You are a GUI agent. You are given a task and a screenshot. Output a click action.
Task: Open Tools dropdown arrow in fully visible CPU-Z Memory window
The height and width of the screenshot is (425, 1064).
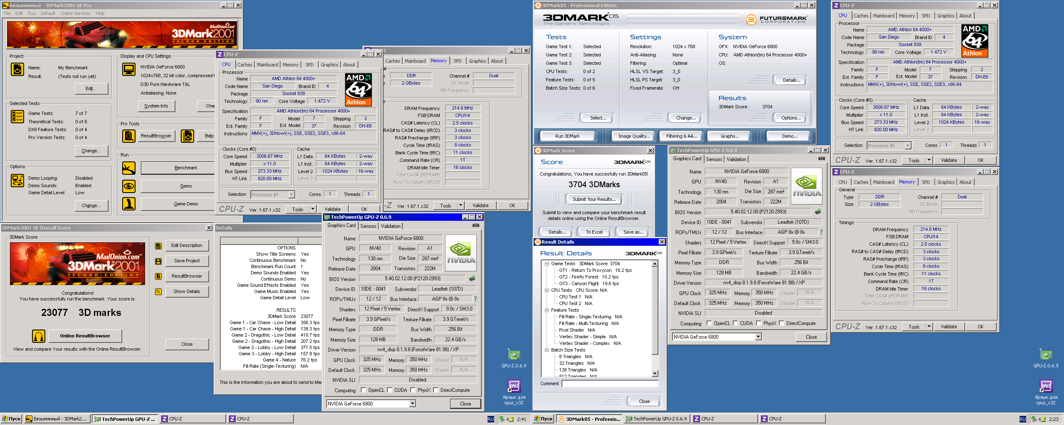point(929,327)
